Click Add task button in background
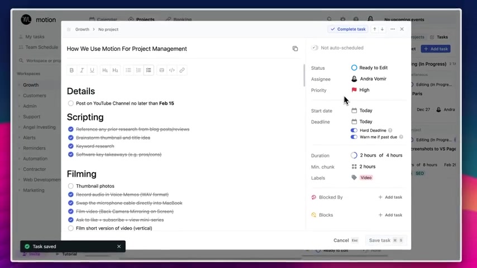477x268 pixels. pos(436,49)
